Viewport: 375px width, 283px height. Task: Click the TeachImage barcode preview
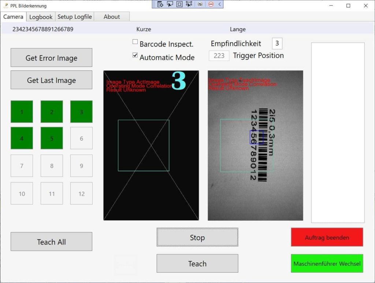pyautogui.click(x=255, y=145)
